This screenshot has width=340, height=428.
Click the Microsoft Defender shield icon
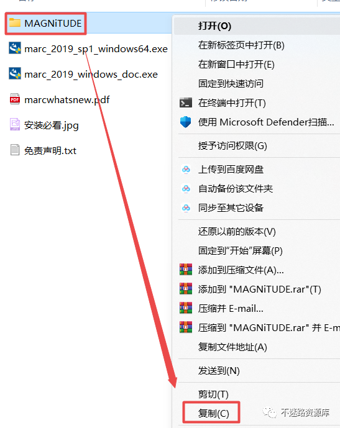point(186,122)
